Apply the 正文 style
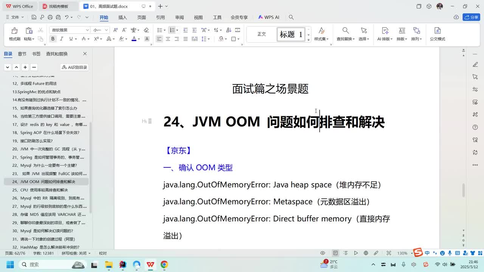Image resolution: width=484 pixels, height=272 pixels. tap(262, 34)
